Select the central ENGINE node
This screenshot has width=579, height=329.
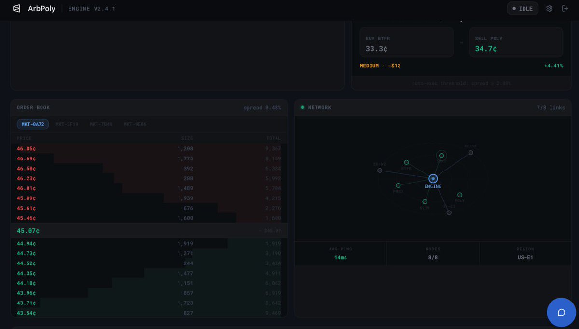point(433,179)
